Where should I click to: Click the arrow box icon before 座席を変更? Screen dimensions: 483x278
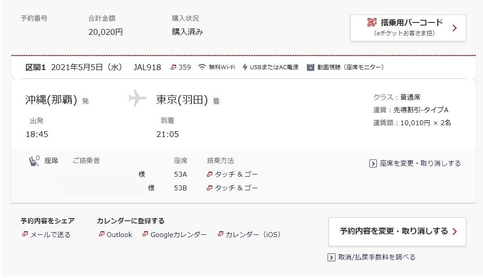pos(373,163)
